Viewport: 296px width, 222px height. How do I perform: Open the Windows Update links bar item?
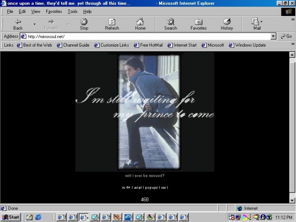click(247, 45)
